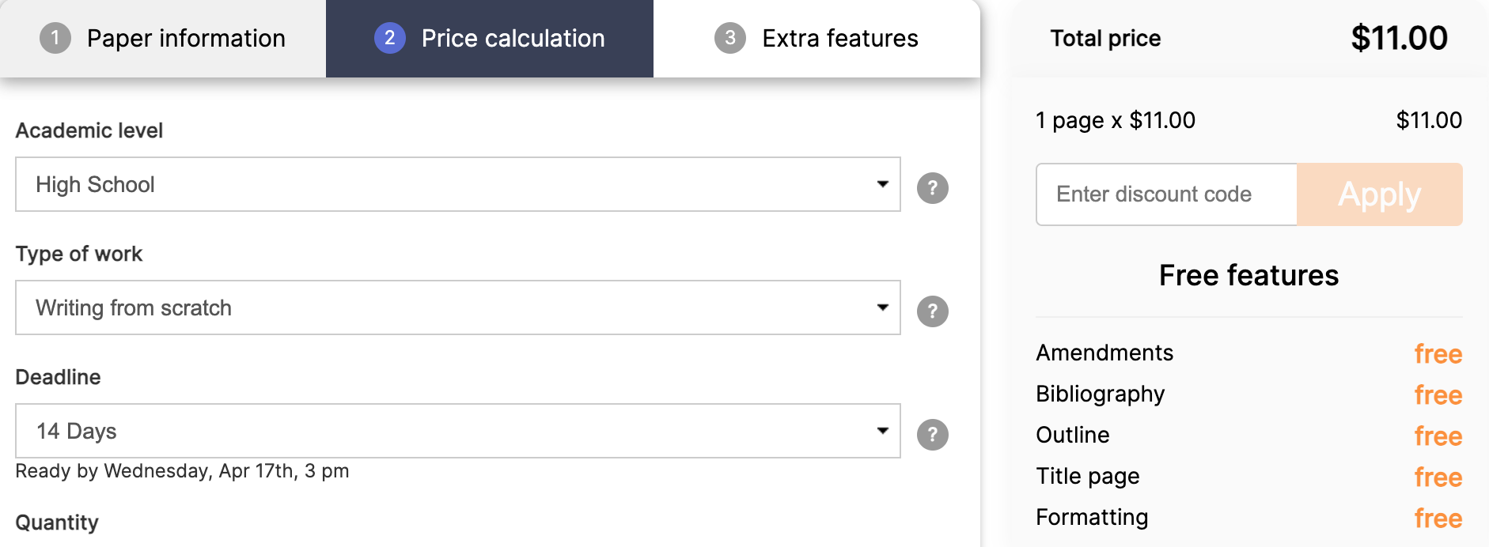Open the 14 Days deadline dropdown

[x=458, y=431]
